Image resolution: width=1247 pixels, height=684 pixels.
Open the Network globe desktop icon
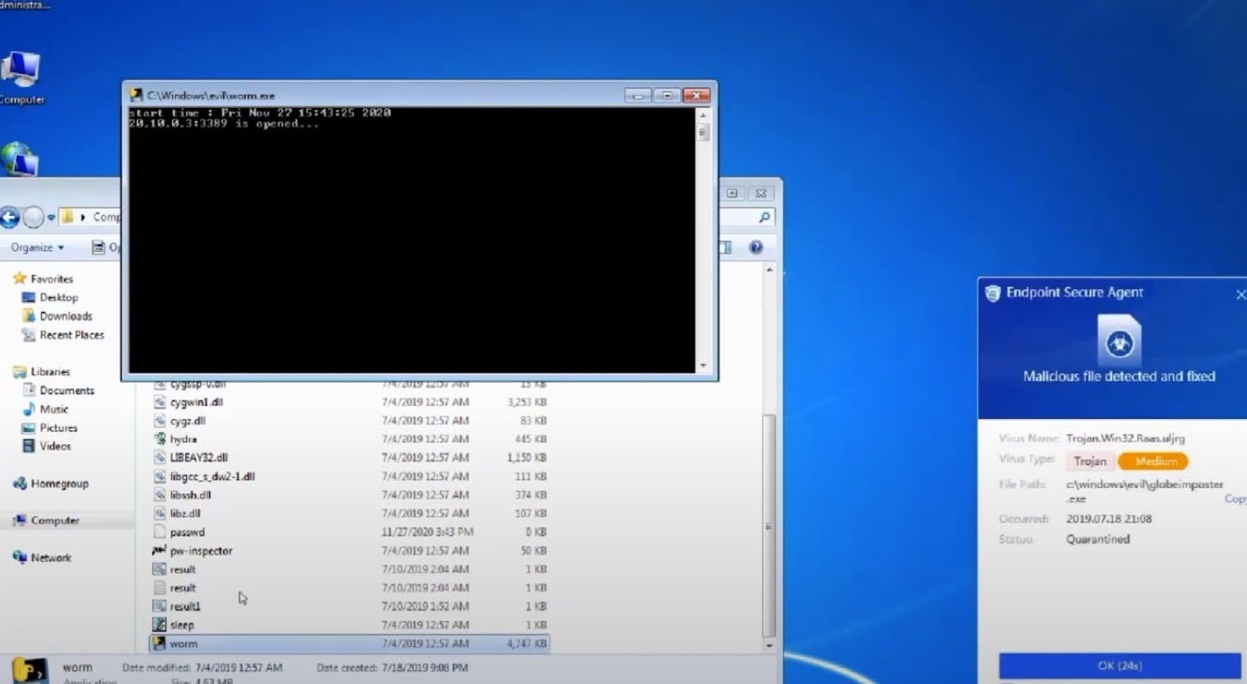[18, 160]
